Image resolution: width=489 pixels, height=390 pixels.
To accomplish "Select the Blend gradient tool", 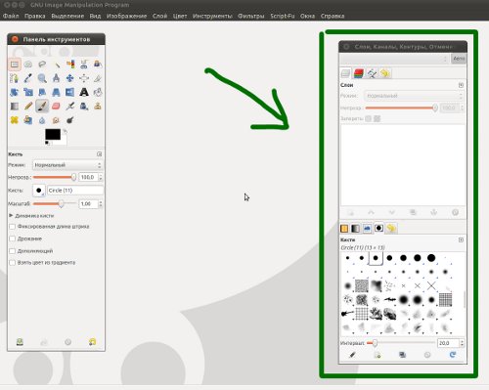I will [x=15, y=107].
